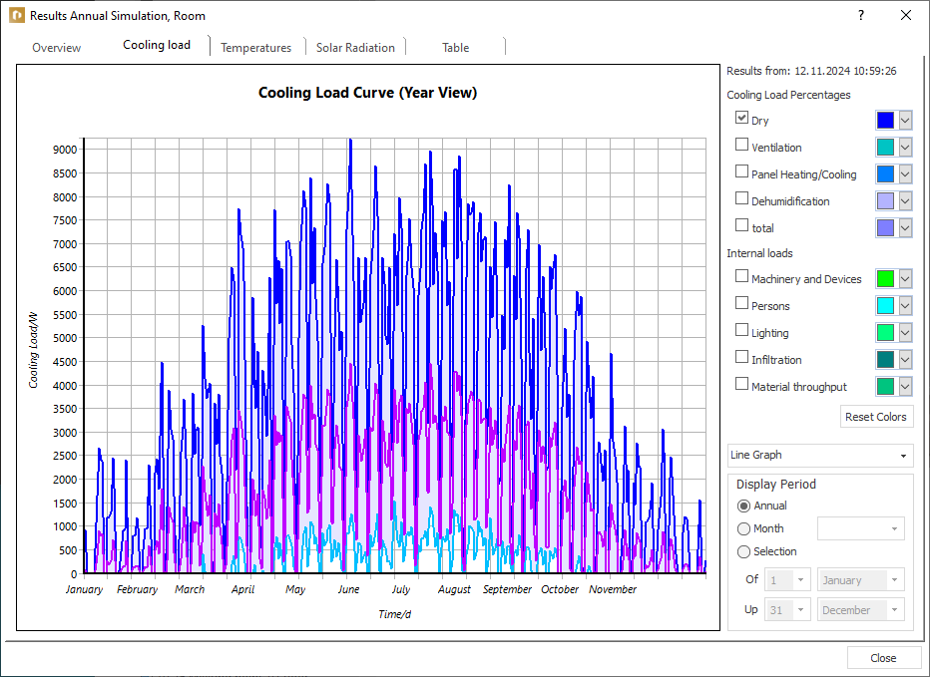Select the Month display period
The image size is (930, 677).
click(x=743, y=528)
